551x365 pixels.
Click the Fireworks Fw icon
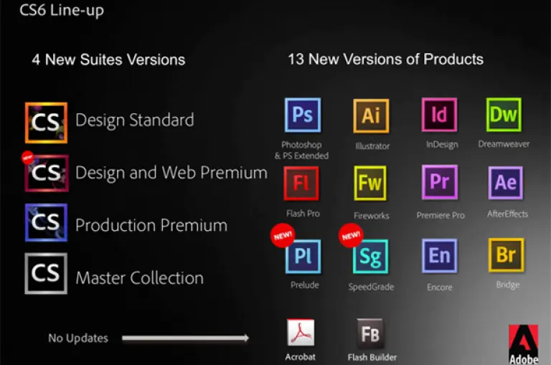370,184
